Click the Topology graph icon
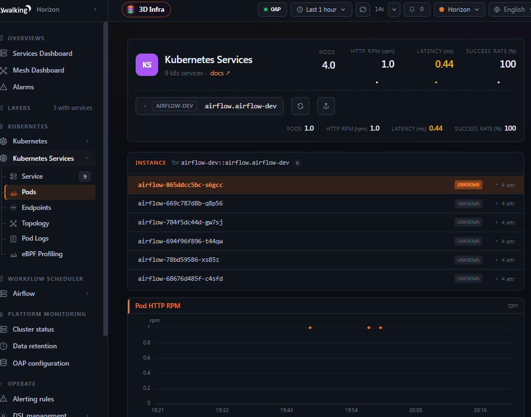This screenshot has height=417, width=531. click(x=13, y=223)
